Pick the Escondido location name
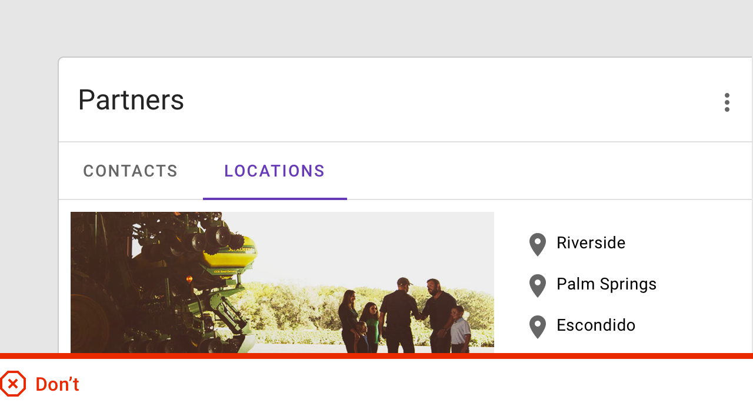 [x=595, y=325]
